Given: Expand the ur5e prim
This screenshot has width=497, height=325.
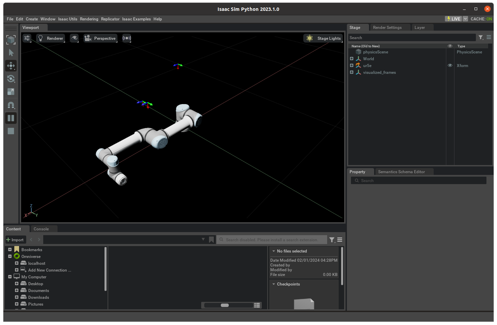Looking at the screenshot, I should 352,65.
